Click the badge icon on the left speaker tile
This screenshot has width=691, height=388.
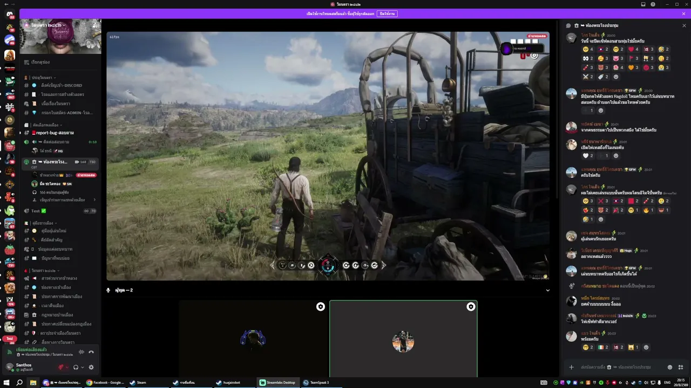321,307
